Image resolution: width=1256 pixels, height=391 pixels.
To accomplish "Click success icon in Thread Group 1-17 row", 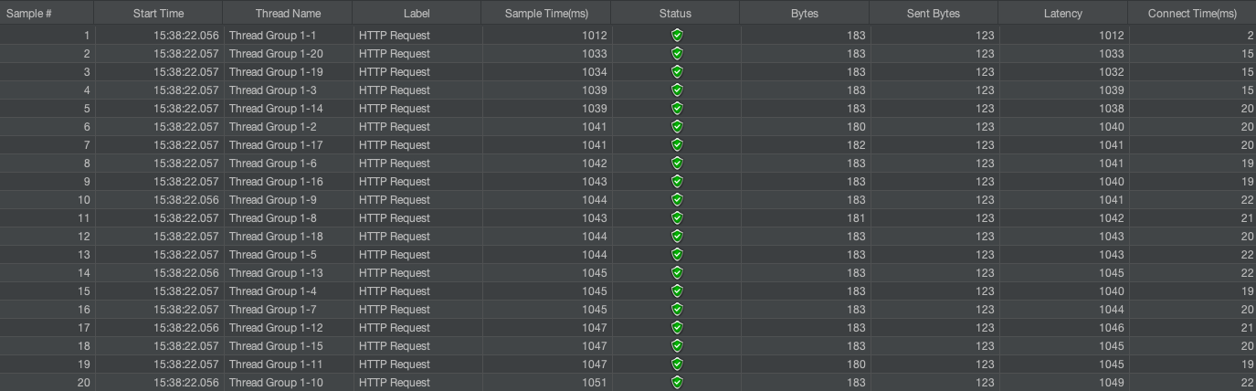I will pyautogui.click(x=677, y=145).
